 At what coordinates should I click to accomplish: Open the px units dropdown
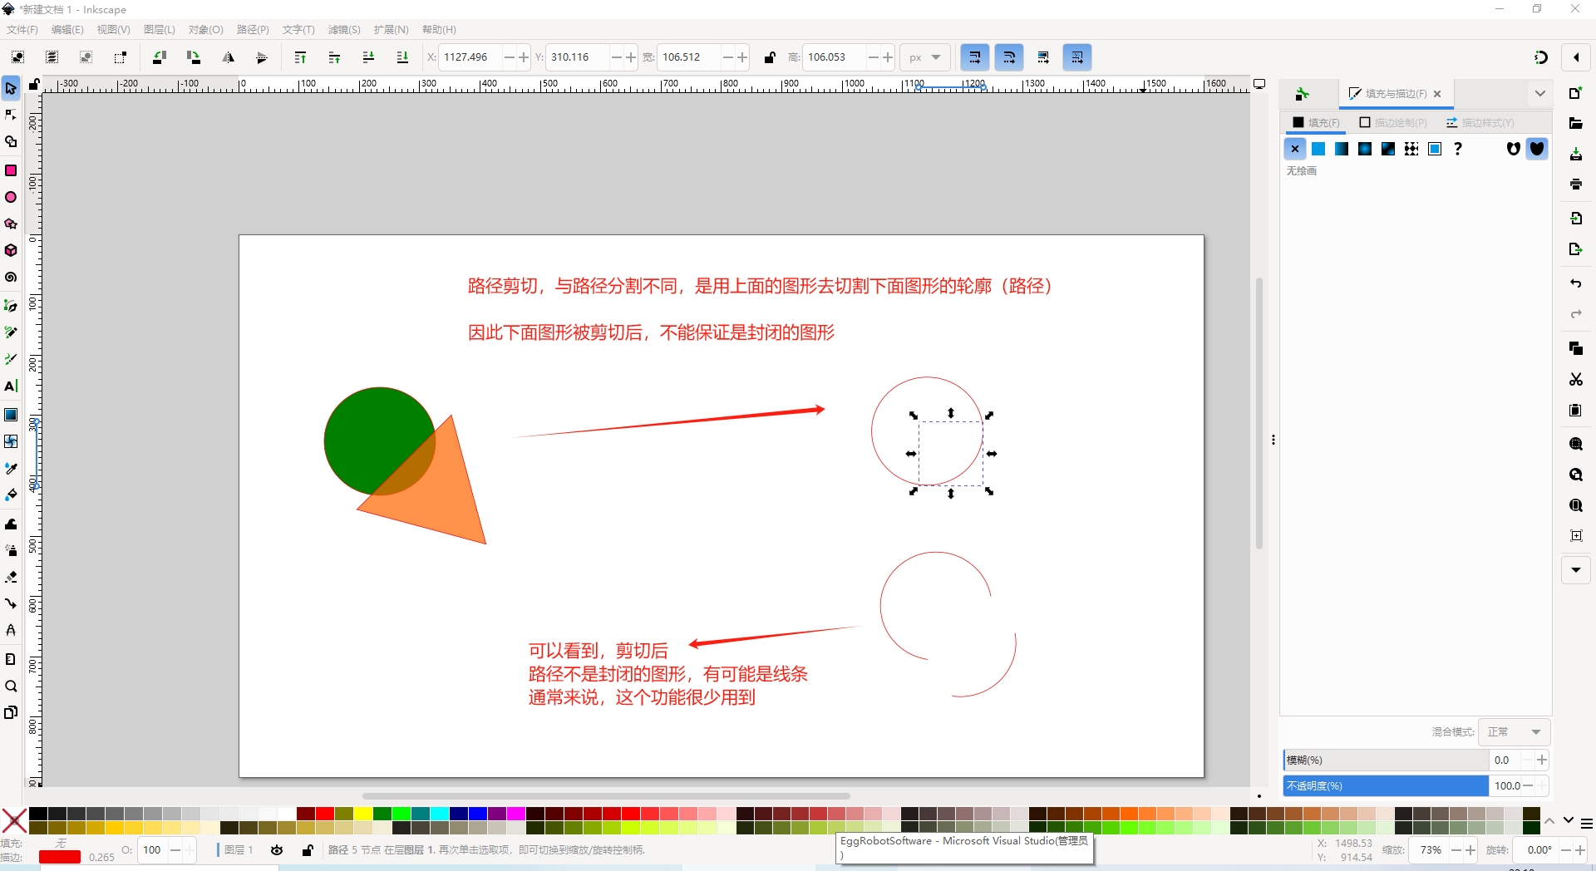pos(924,57)
